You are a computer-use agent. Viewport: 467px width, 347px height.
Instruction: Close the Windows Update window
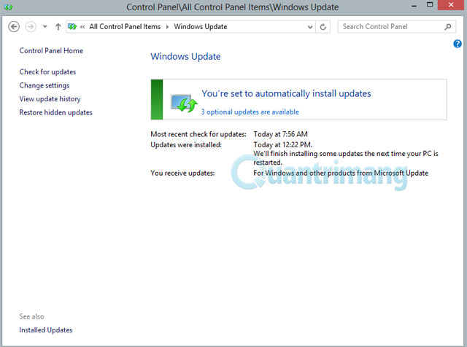(451, 5)
